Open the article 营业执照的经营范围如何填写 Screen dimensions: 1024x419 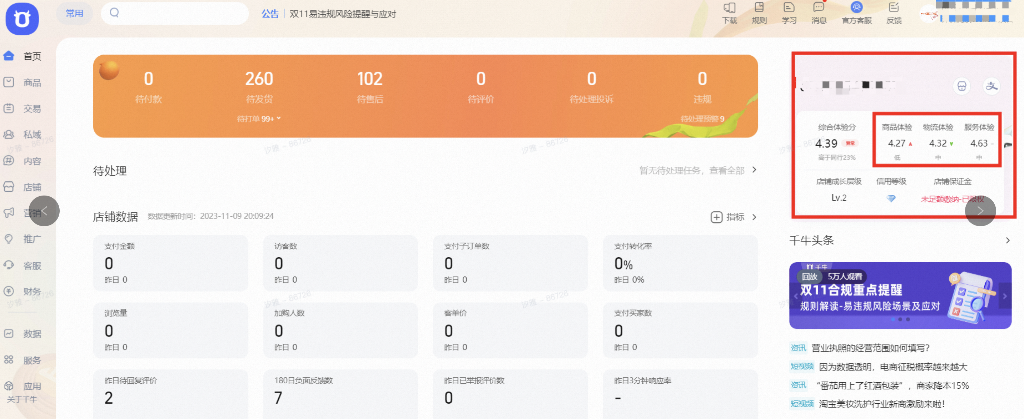870,348
